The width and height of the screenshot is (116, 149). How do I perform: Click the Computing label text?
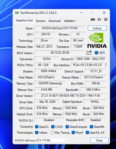tap(26, 127)
